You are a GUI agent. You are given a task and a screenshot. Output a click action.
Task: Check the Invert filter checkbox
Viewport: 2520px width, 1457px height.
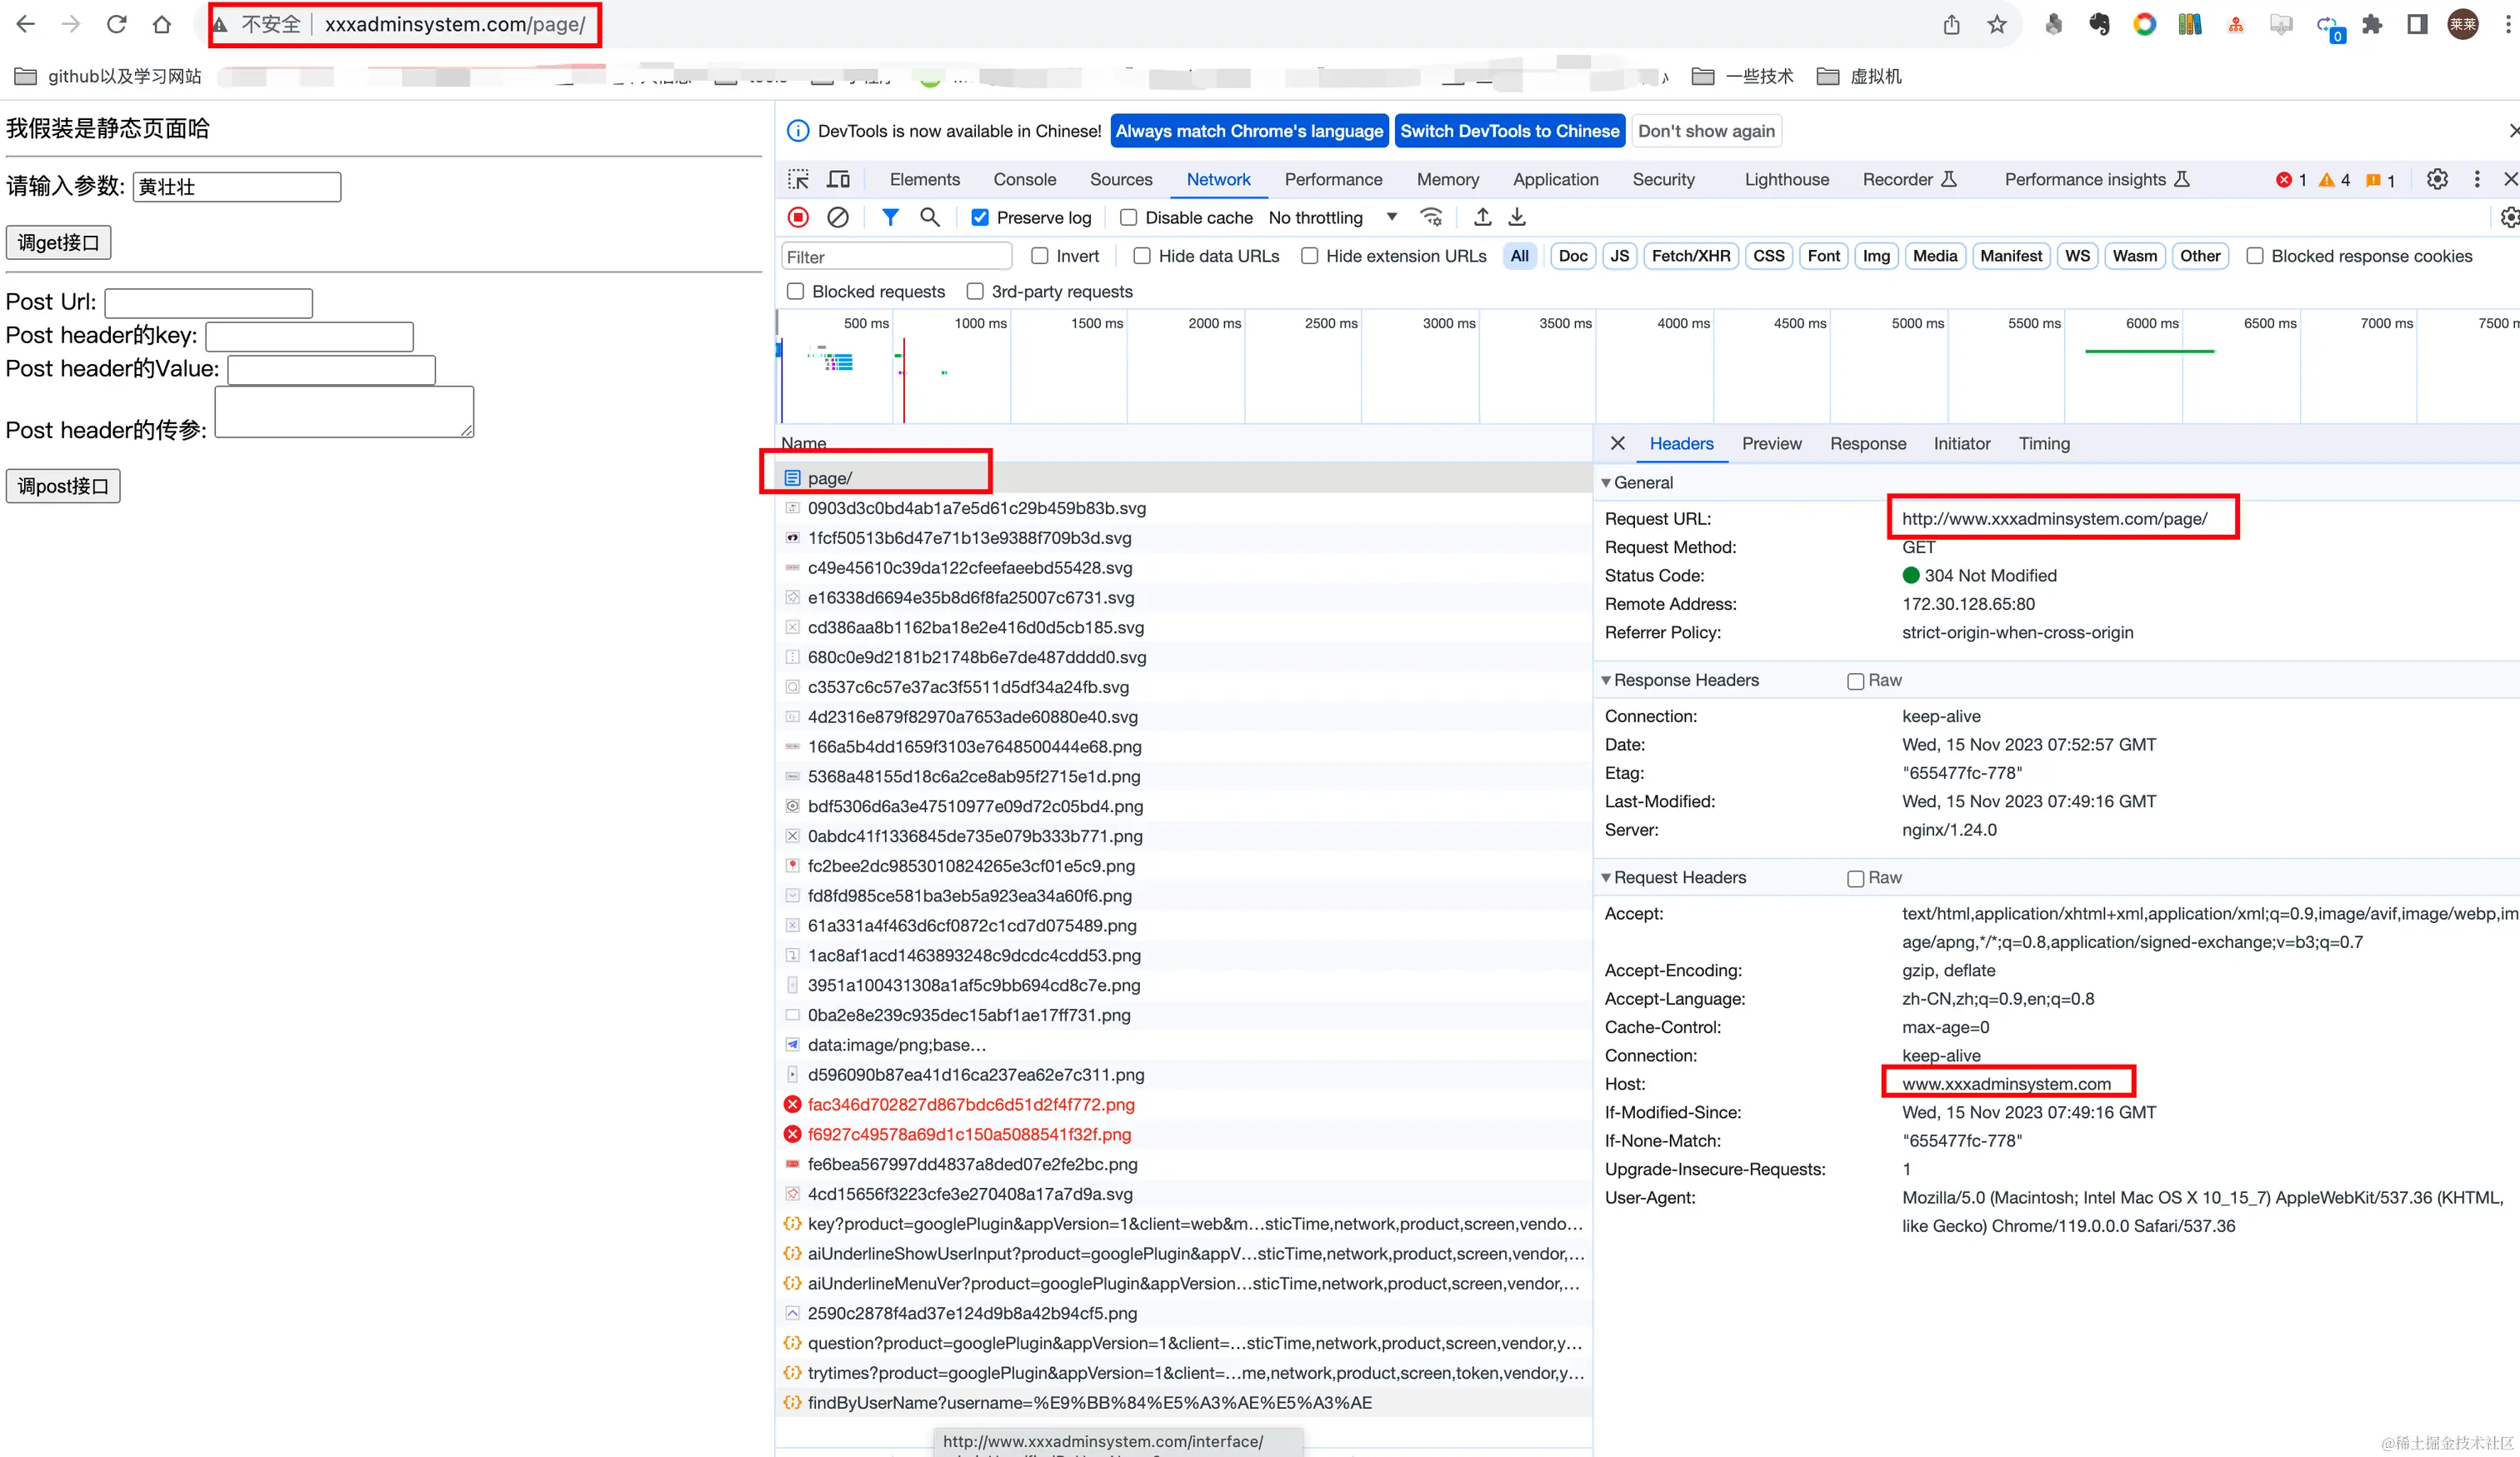point(1040,256)
